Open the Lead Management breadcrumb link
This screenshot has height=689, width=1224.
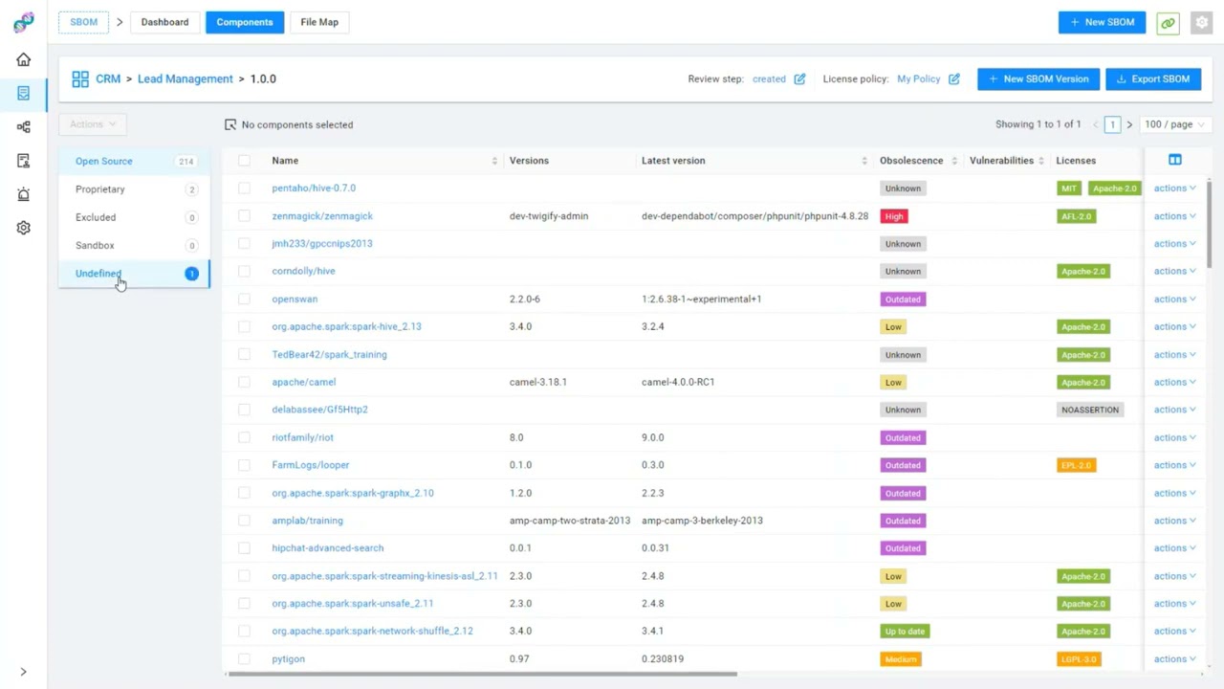[x=186, y=78]
